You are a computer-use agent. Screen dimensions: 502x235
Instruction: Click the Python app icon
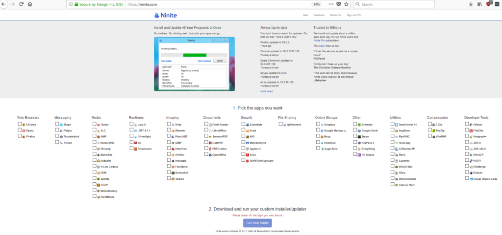pyautogui.click(x=471, y=125)
